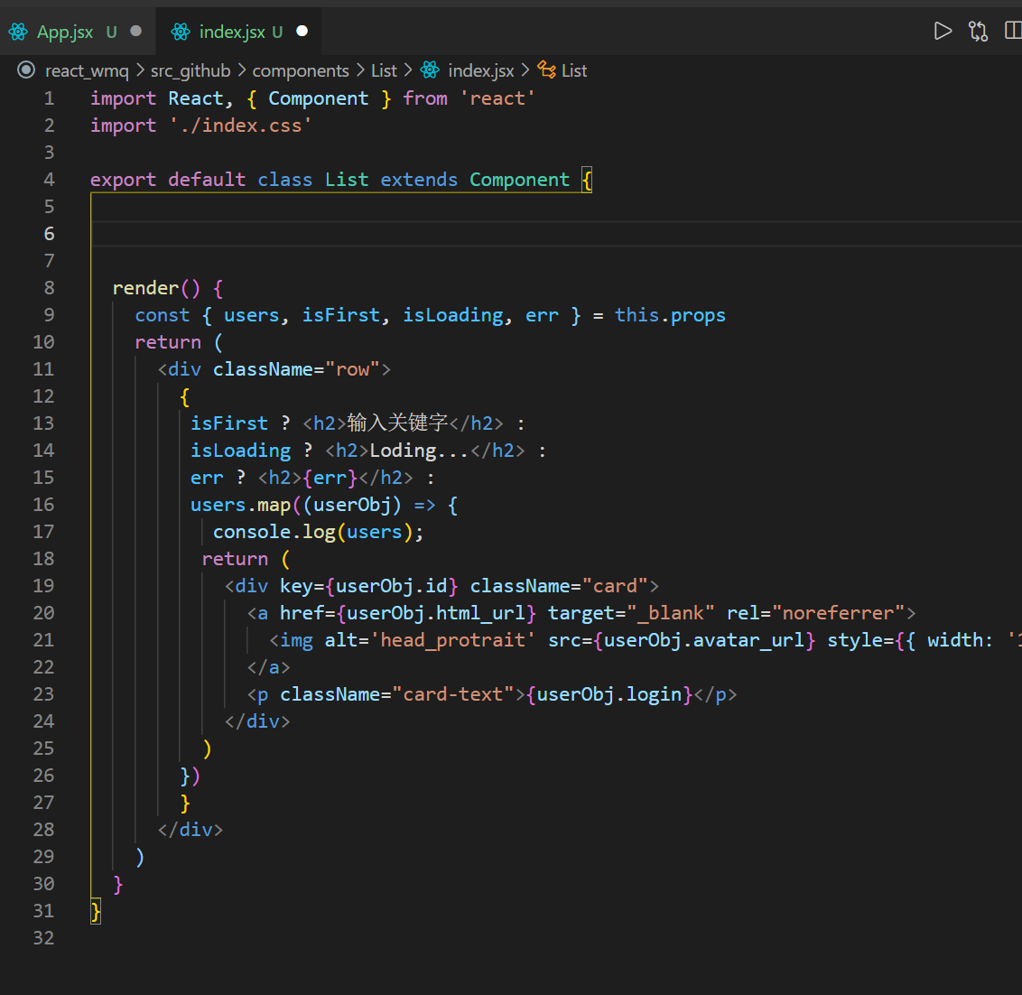
Task: Click the circle icon before react_wmq
Action: point(27,70)
